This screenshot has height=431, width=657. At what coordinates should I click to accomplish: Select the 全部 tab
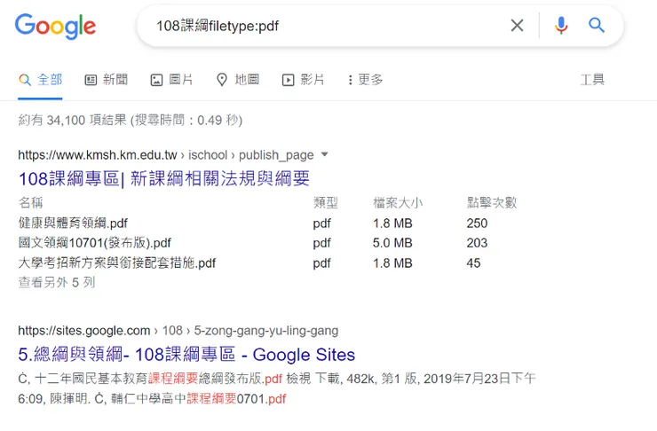tap(41, 80)
